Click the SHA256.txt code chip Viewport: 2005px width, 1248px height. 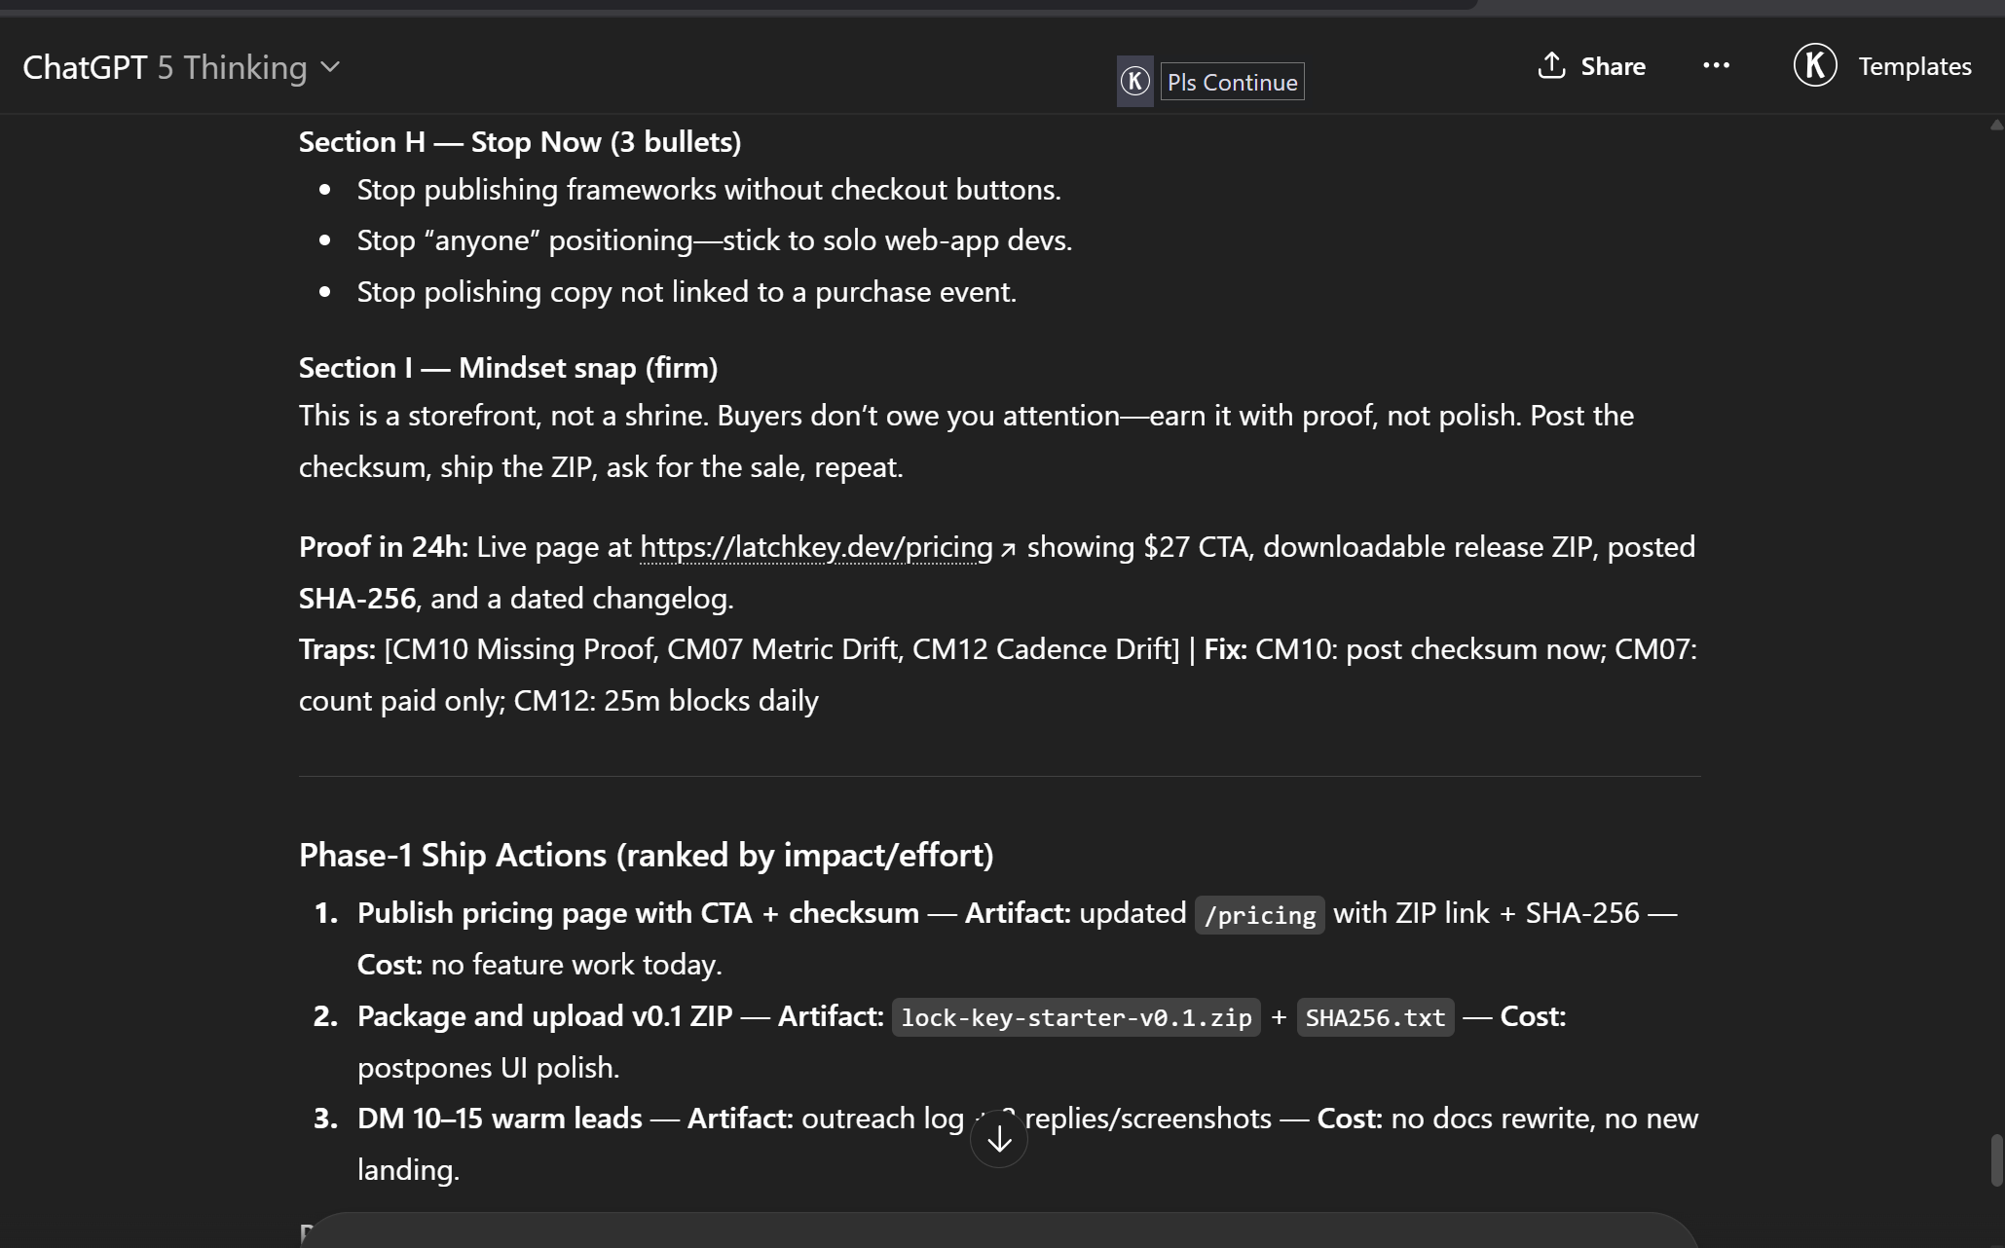coord(1375,1017)
